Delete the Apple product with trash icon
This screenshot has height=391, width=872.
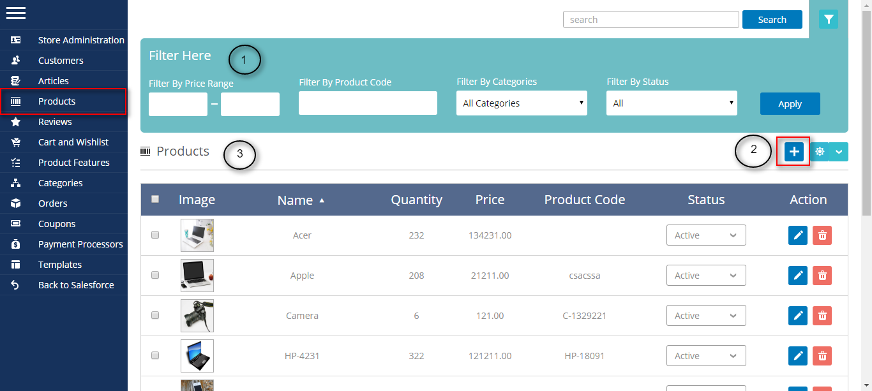[x=822, y=276]
